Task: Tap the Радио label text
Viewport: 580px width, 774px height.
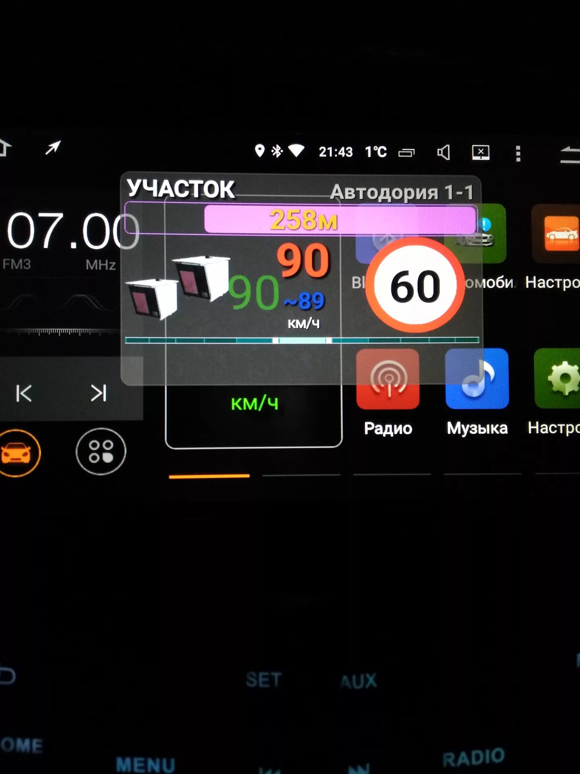Action: [388, 428]
